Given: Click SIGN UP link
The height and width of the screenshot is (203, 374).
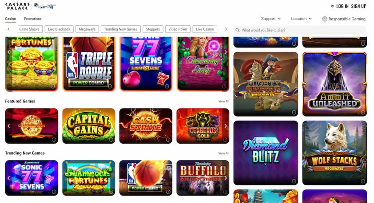Looking at the screenshot, I should point(359,6).
